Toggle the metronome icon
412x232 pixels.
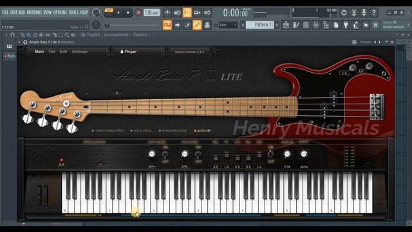167,12
